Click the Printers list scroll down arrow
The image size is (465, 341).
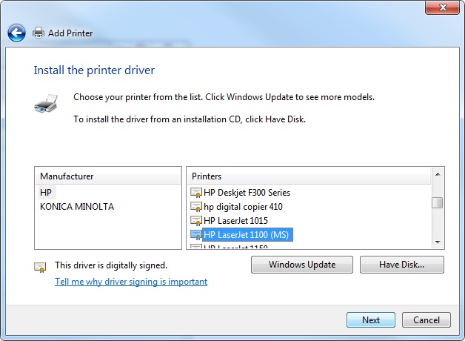pyautogui.click(x=438, y=242)
